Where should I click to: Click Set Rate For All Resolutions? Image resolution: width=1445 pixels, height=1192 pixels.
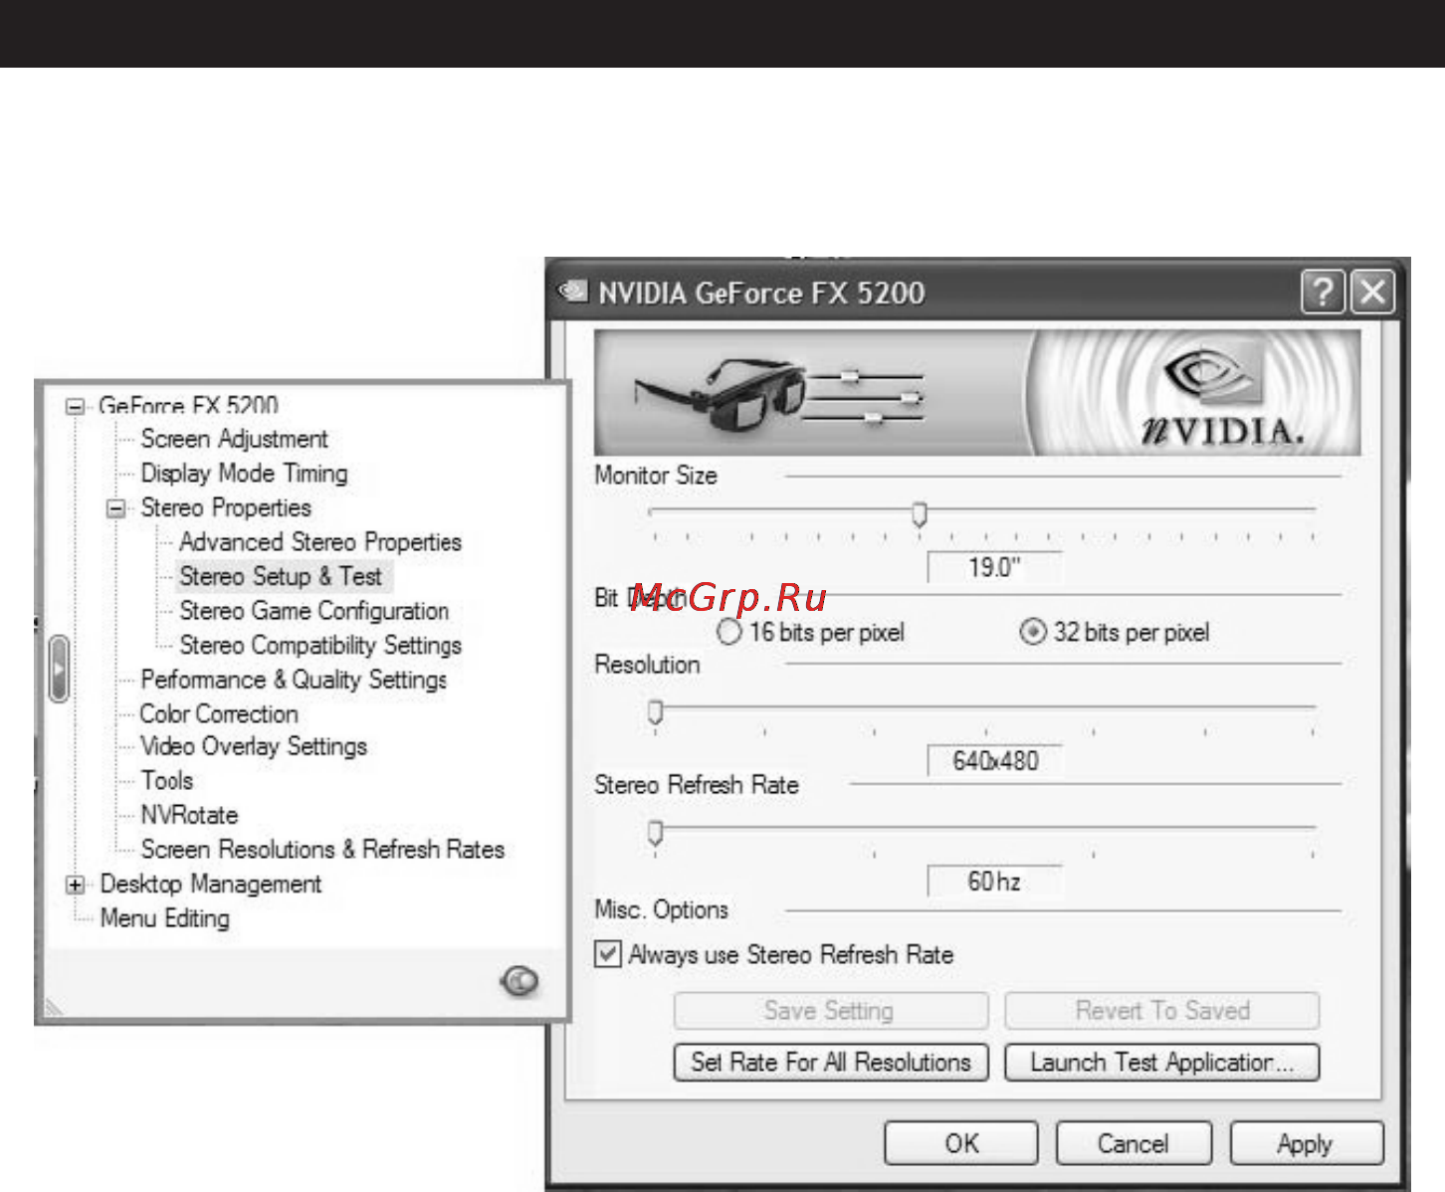831,1062
